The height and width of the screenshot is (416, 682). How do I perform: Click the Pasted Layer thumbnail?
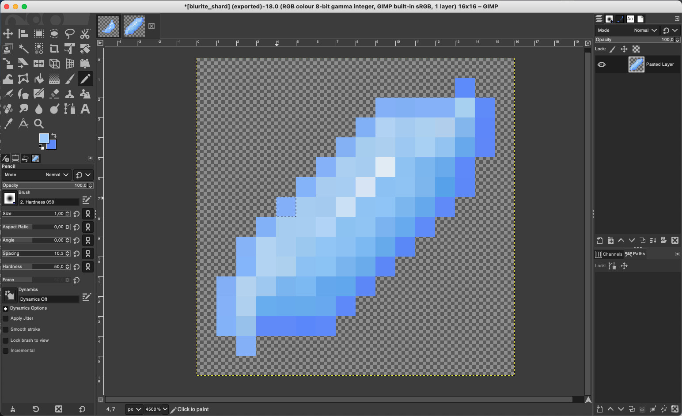click(636, 64)
